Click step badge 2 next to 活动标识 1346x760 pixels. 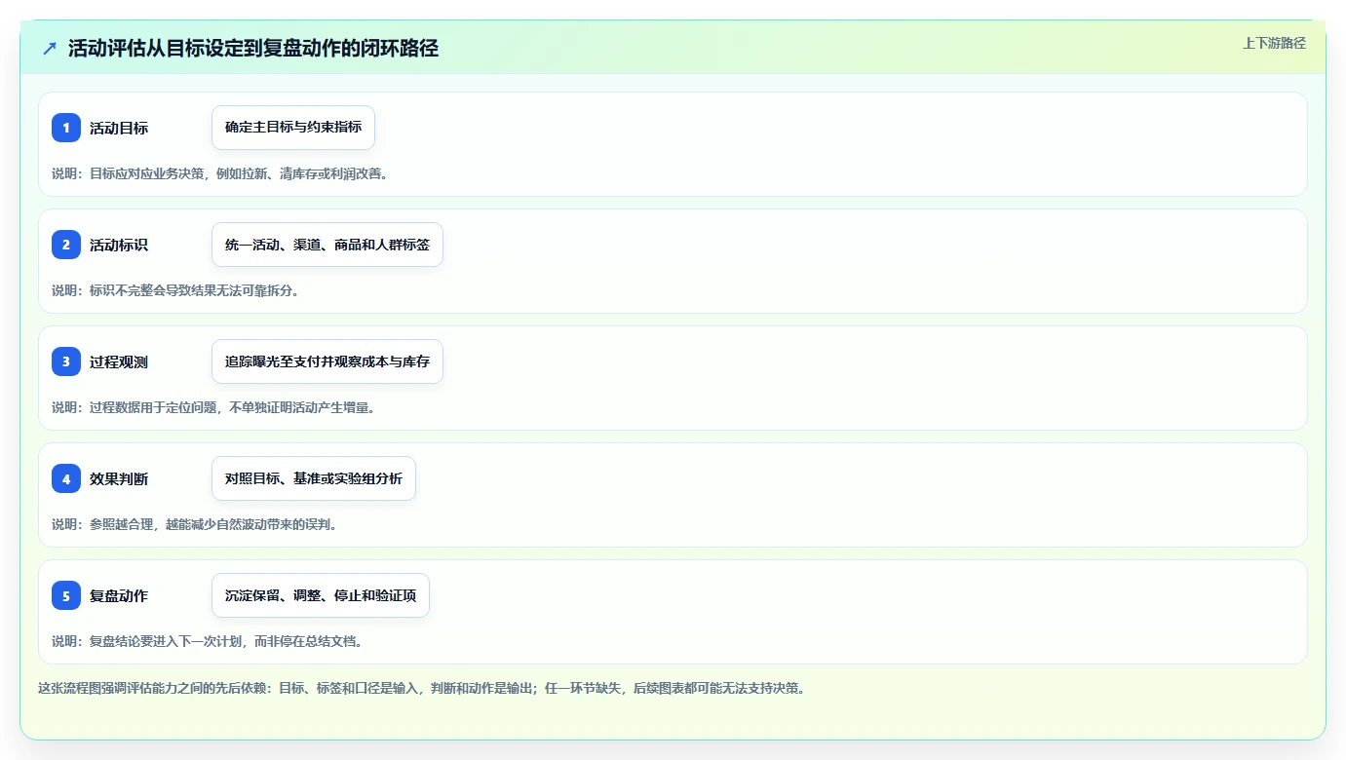(66, 245)
